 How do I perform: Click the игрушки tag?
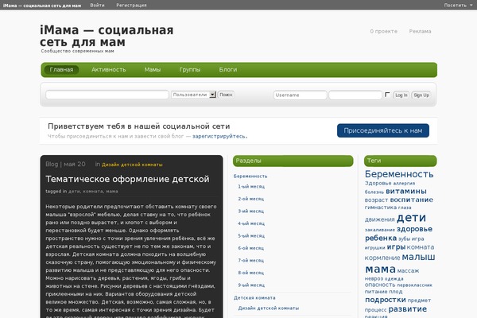pos(374,248)
